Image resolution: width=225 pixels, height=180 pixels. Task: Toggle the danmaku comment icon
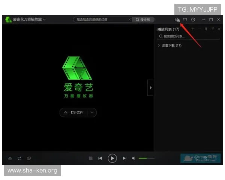click(29, 158)
